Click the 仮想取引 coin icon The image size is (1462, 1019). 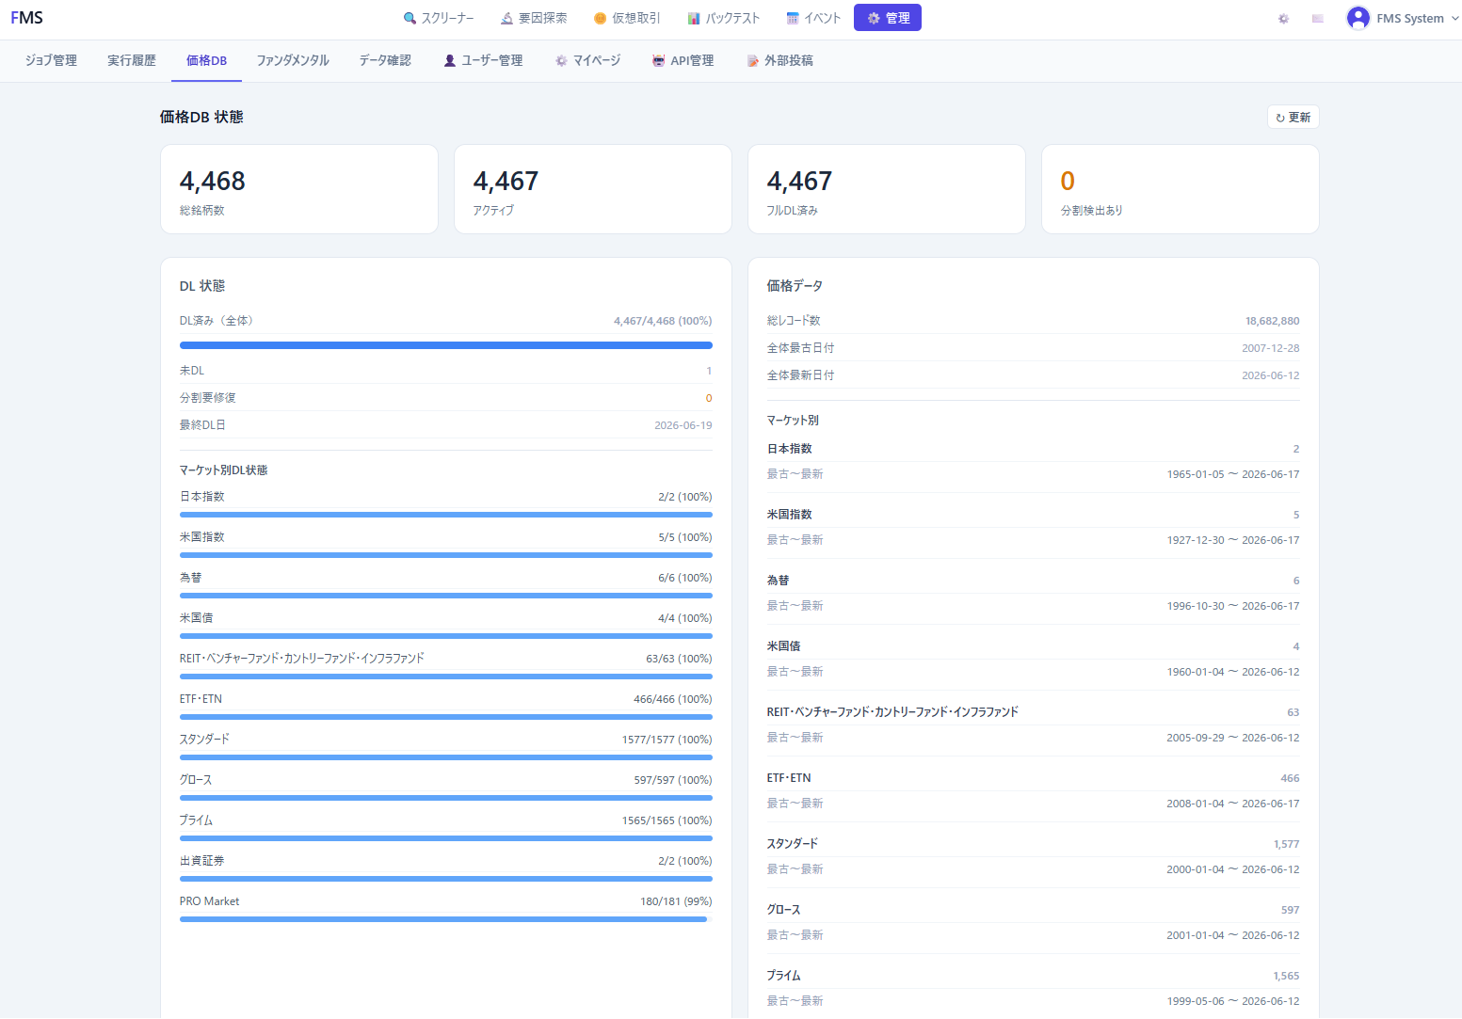tap(600, 18)
